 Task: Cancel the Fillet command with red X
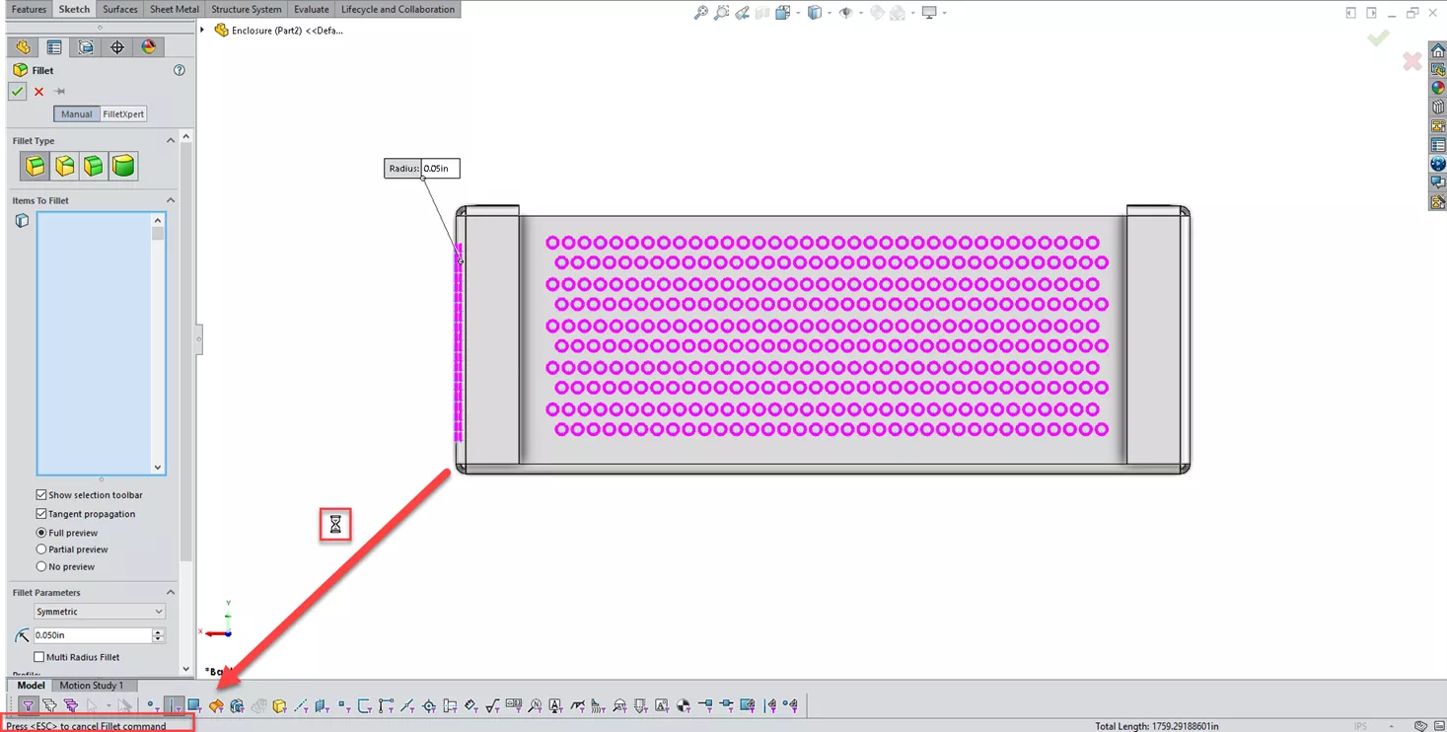(x=39, y=92)
